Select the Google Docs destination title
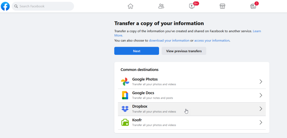The image size is (287, 138). (143, 93)
